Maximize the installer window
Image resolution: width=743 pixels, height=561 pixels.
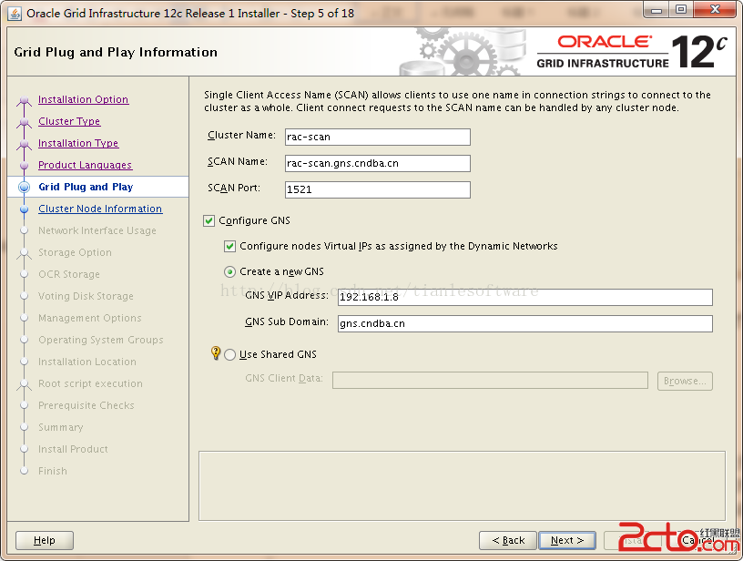tap(681, 10)
